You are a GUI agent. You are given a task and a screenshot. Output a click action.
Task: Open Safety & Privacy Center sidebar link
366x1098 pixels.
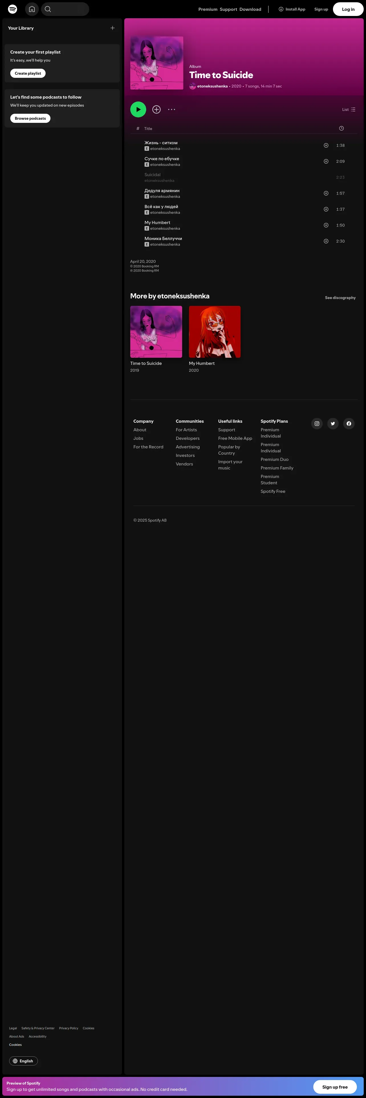tap(38, 1028)
